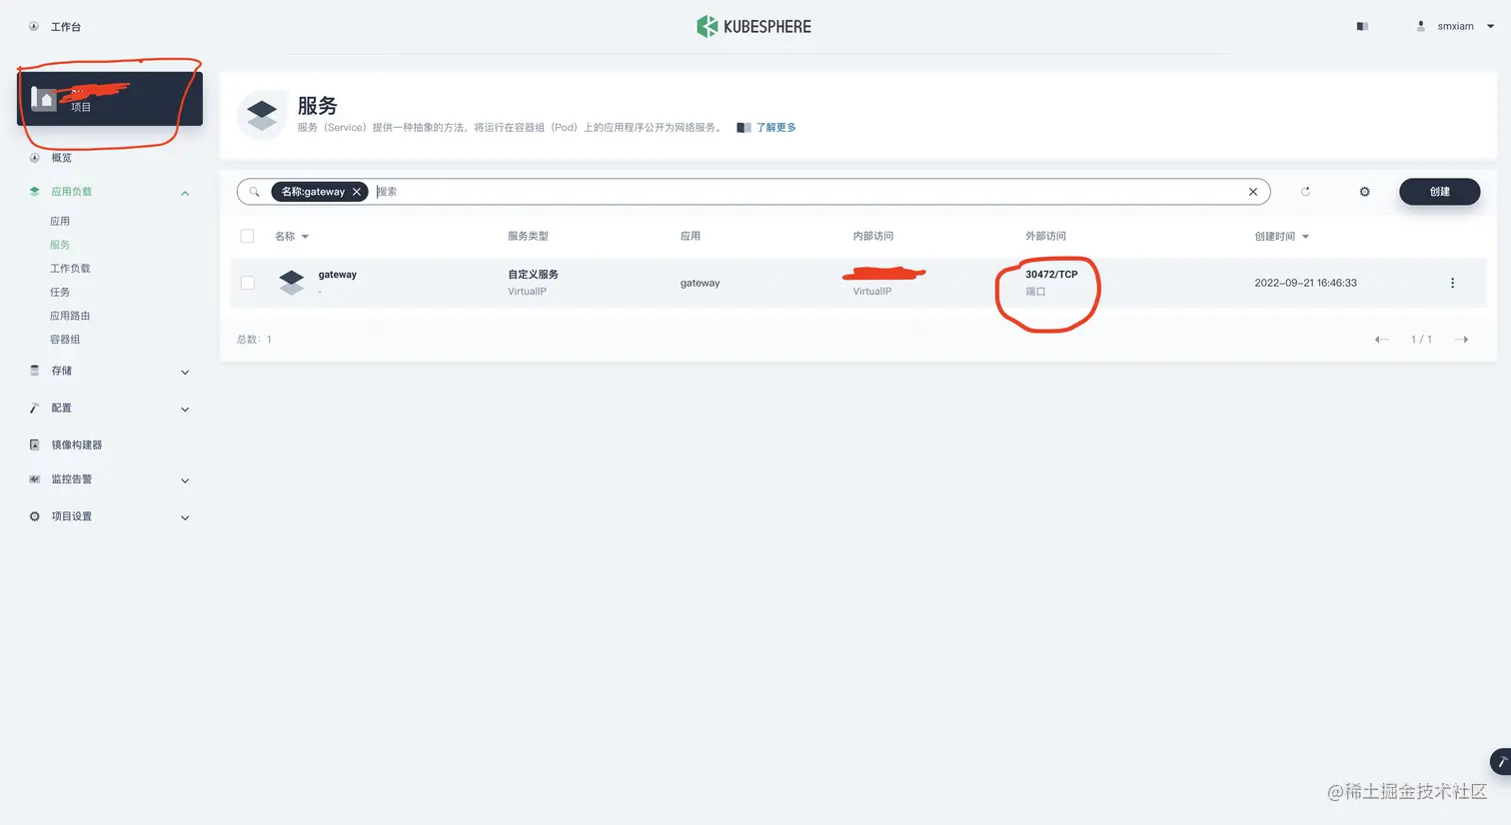The height and width of the screenshot is (825, 1511).
Task: Click the 服务 page header icon
Action: coord(262,115)
